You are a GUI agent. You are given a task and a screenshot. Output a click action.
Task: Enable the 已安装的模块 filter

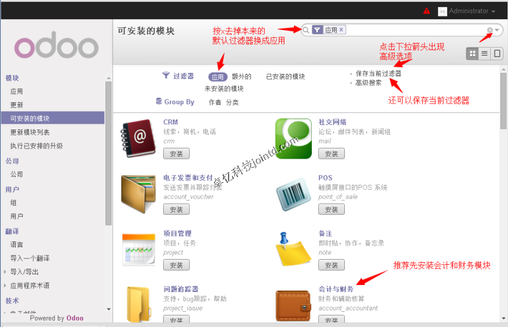point(285,76)
